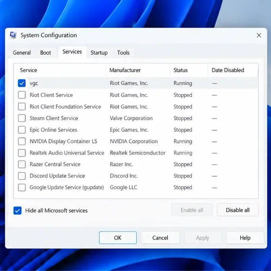The image size is (271, 271).
Task: Select Google Update Service (gupdate) name
Action: [x=67, y=187]
